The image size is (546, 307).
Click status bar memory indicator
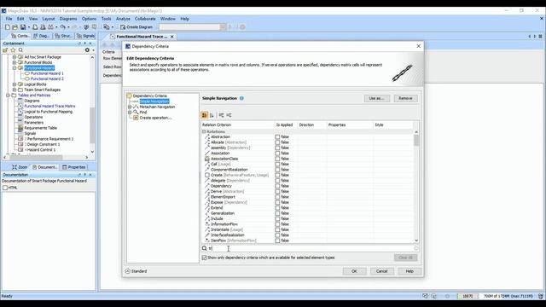[x=508, y=296]
